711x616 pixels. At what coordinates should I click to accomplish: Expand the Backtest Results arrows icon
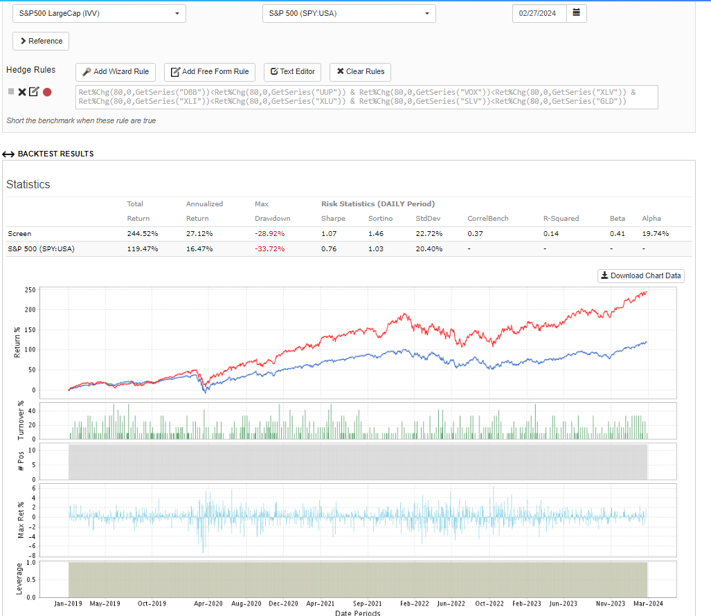click(x=8, y=154)
